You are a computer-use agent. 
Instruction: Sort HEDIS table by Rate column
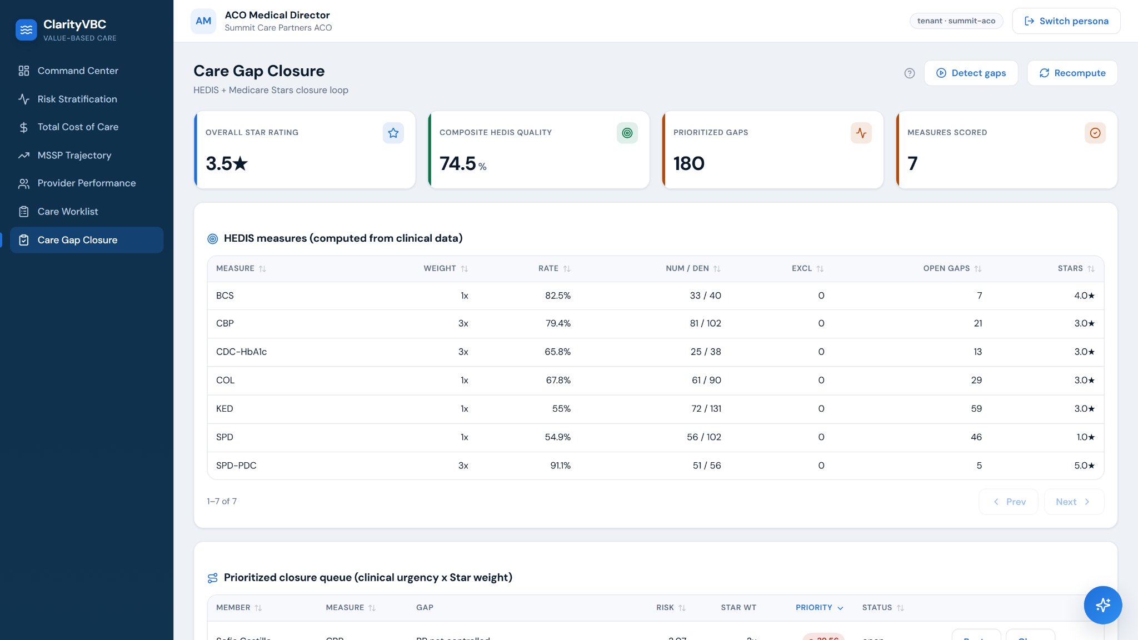[x=567, y=269]
